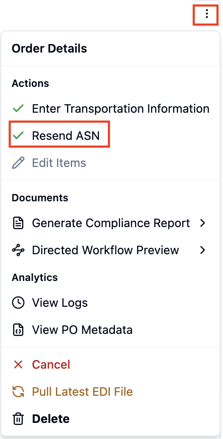Select Pull Latest EDI File option

111,392
